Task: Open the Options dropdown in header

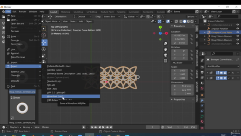Action: [x=192, y=17]
